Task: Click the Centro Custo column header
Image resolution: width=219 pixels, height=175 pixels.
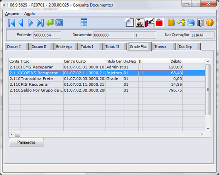Action: pyautogui.click(x=85, y=61)
